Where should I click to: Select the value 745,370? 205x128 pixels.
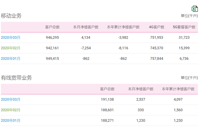coord(157,48)
